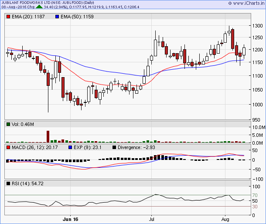Click the 'Jun 16' date axis label

(70, 219)
